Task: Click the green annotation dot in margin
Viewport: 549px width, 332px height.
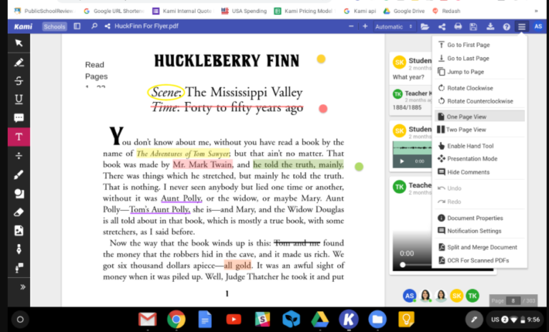Action: click(359, 166)
